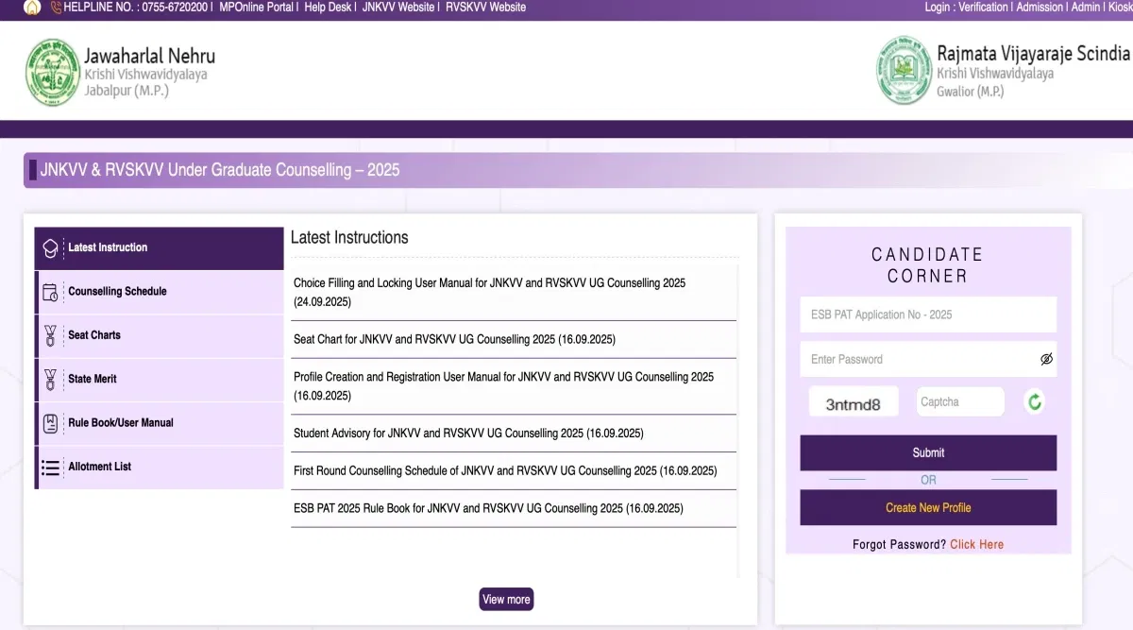This screenshot has width=1133, height=630.
Task: Open the Help Desk link
Action: [328, 7]
